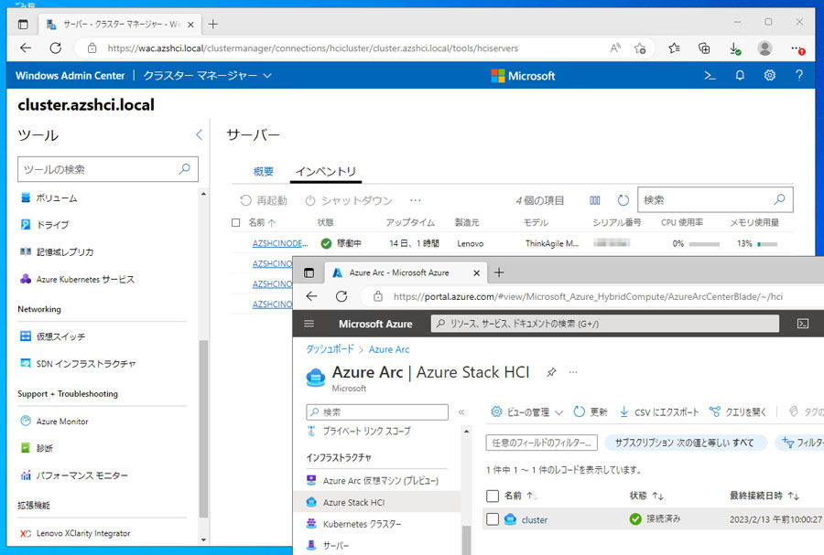Expand クラスター マネージャー dropdown
The image size is (824, 555).
click(x=207, y=76)
